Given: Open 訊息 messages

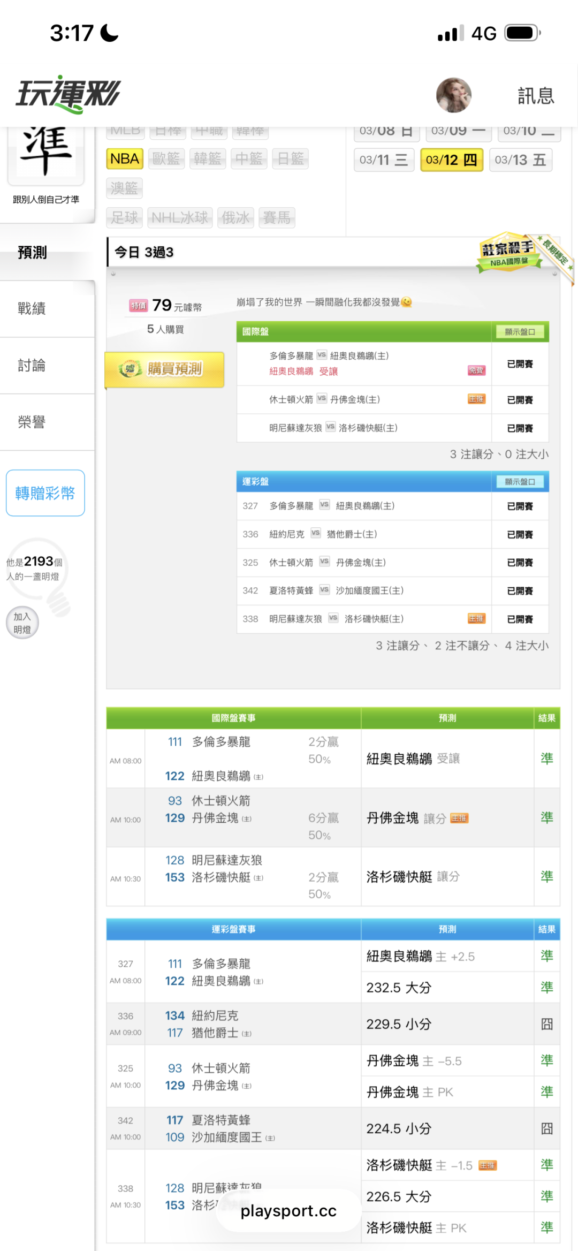Looking at the screenshot, I should click(x=535, y=96).
